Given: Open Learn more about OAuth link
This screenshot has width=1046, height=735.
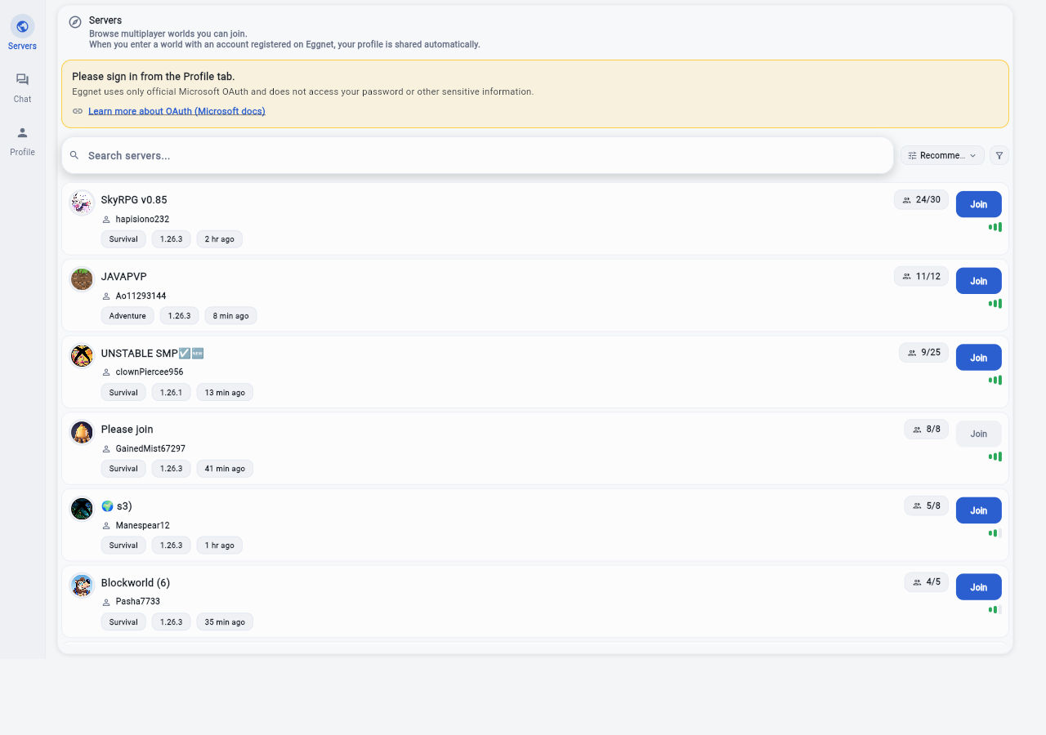Looking at the screenshot, I should click(177, 111).
